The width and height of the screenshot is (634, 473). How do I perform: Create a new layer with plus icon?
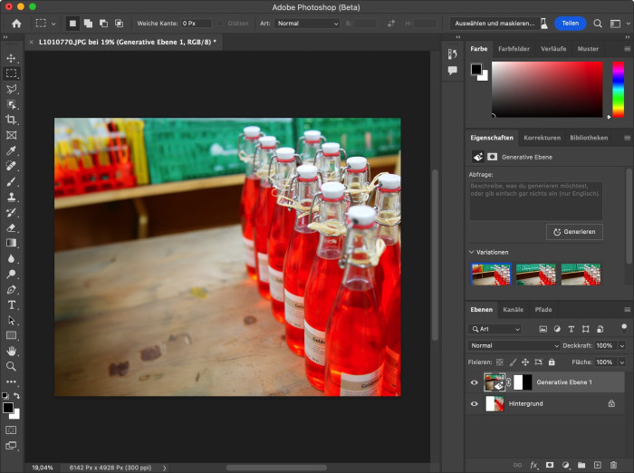click(x=598, y=465)
